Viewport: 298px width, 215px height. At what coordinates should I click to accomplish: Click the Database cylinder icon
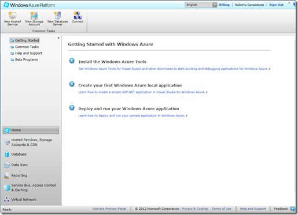7,154
